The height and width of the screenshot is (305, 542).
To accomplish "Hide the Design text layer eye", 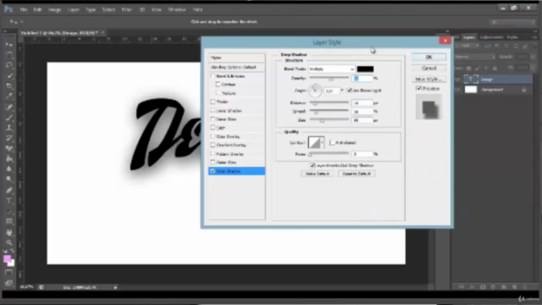I will pos(457,80).
